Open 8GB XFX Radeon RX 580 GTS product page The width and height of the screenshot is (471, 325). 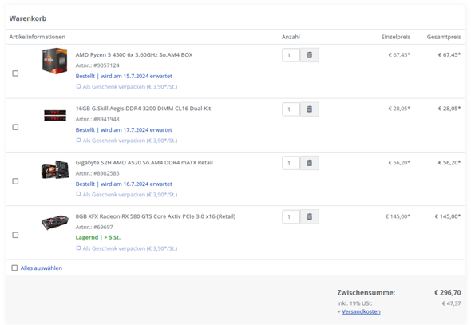[156, 216]
